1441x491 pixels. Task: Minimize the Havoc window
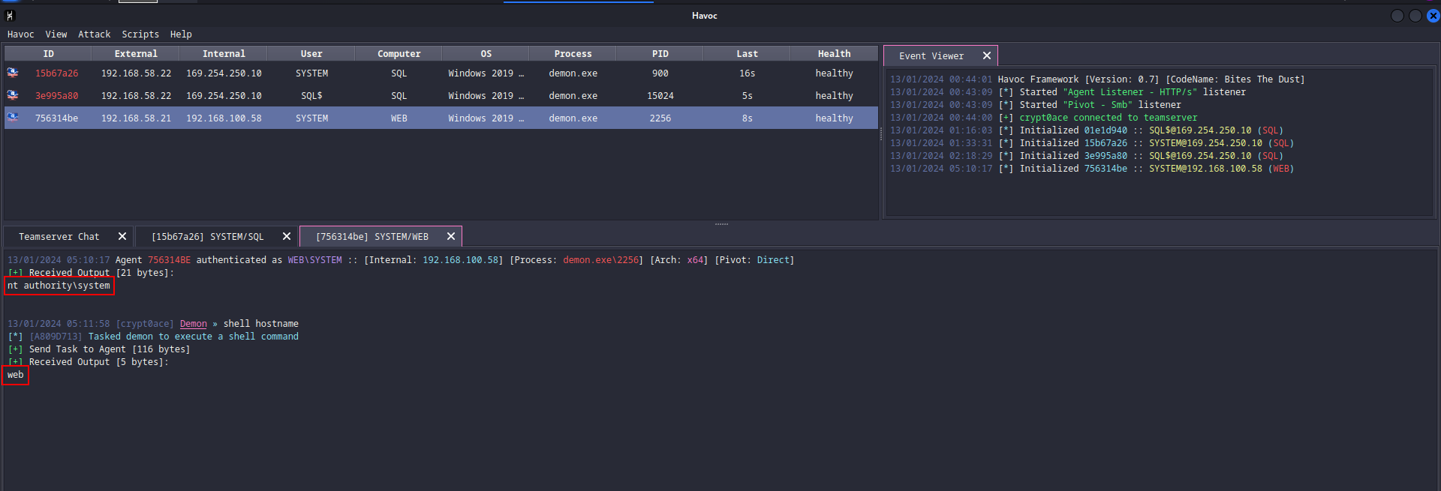click(1397, 16)
